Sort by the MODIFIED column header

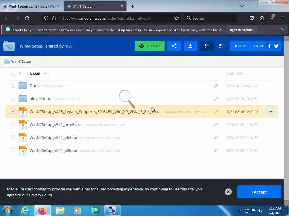coord(234,74)
